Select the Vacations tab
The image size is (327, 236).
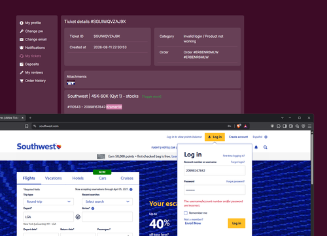click(x=54, y=179)
